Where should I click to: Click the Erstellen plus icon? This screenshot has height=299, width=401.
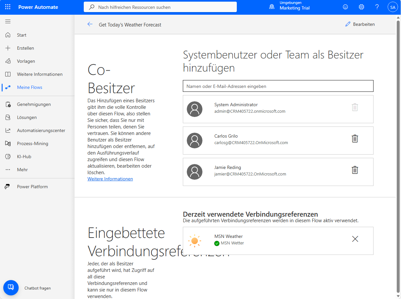[x=8, y=48]
